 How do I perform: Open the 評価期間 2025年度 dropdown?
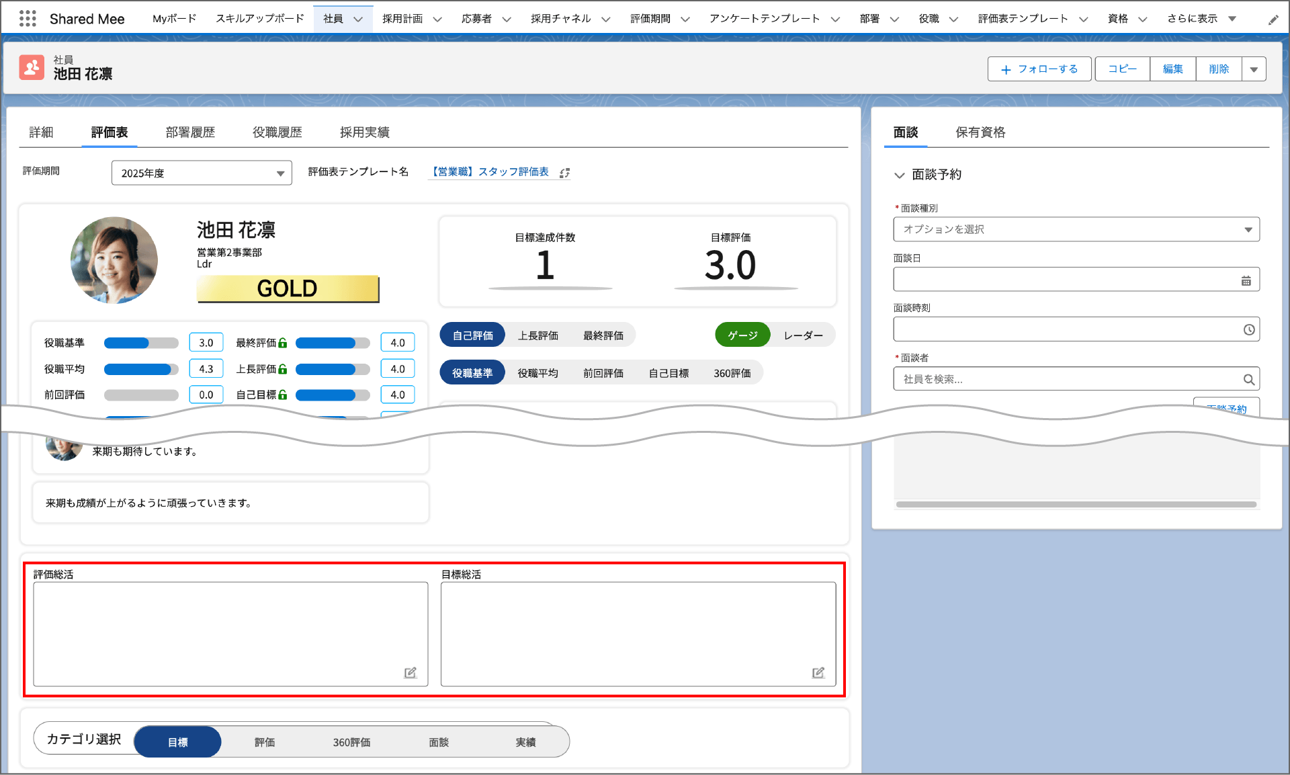(202, 173)
